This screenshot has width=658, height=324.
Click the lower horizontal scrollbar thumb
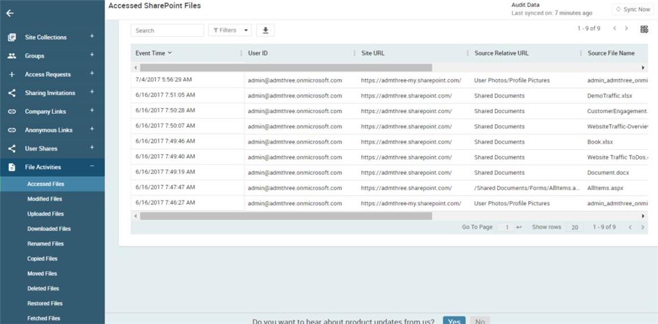(x=286, y=216)
